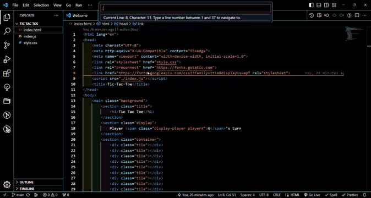Open Explorer views and more actions ellipsis

(56, 15)
